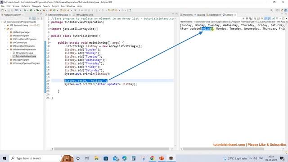Click the Debug bug toolbar icon
This screenshot has width=288, height=162.
tap(25, 10)
